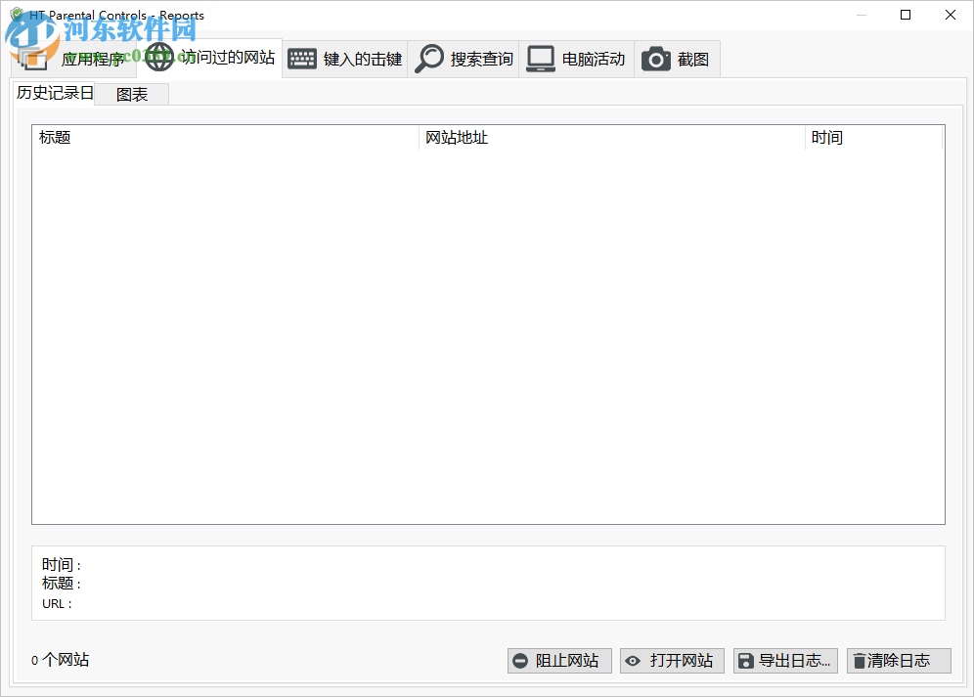
Task: Switch to the 键入的击键 tab
Action: click(344, 58)
